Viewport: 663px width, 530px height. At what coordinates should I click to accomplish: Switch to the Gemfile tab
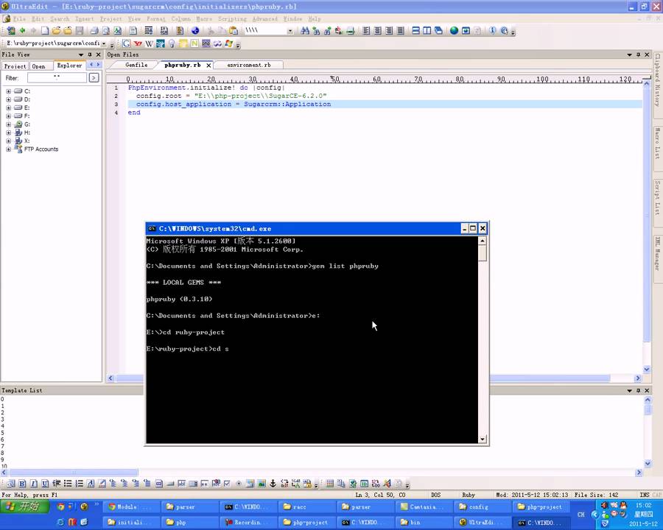136,65
